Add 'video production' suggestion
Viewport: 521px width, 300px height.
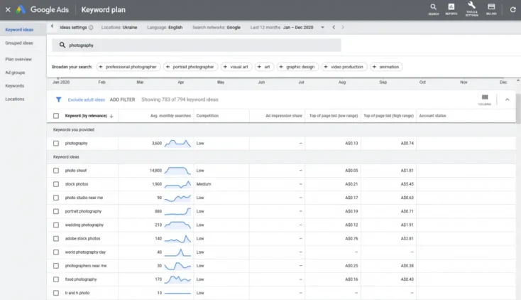pyautogui.click(x=344, y=67)
